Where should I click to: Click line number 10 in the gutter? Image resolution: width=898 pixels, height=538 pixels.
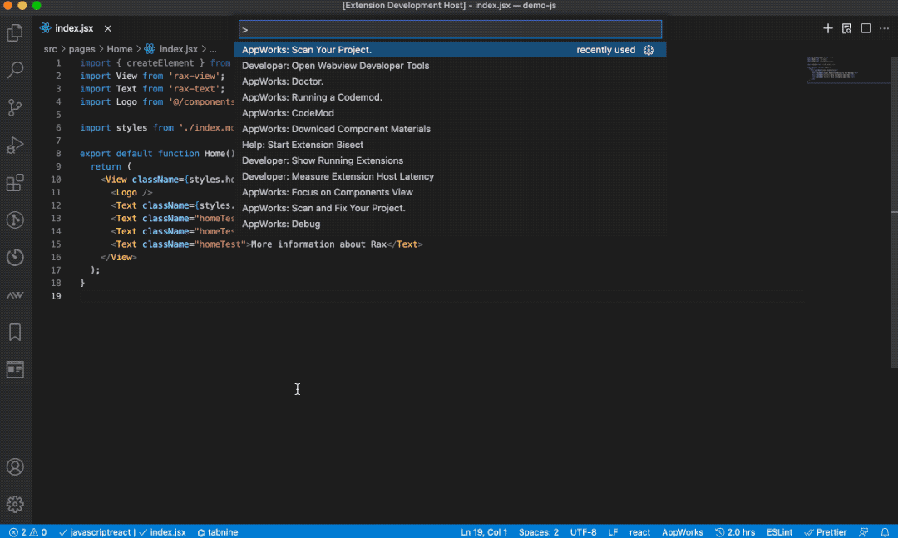coord(56,180)
